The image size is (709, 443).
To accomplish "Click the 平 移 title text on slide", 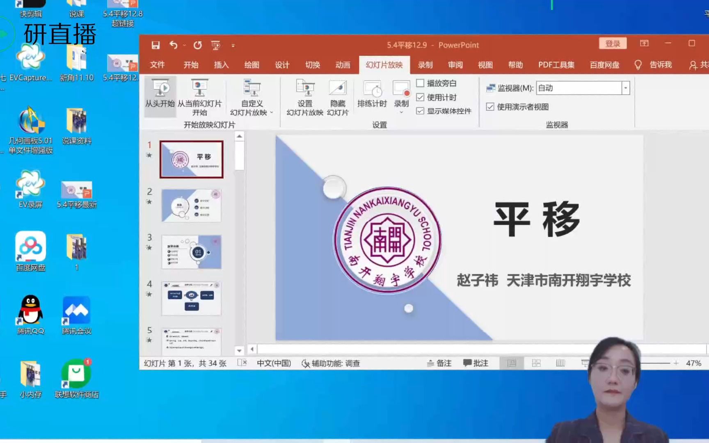I will pos(537,219).
